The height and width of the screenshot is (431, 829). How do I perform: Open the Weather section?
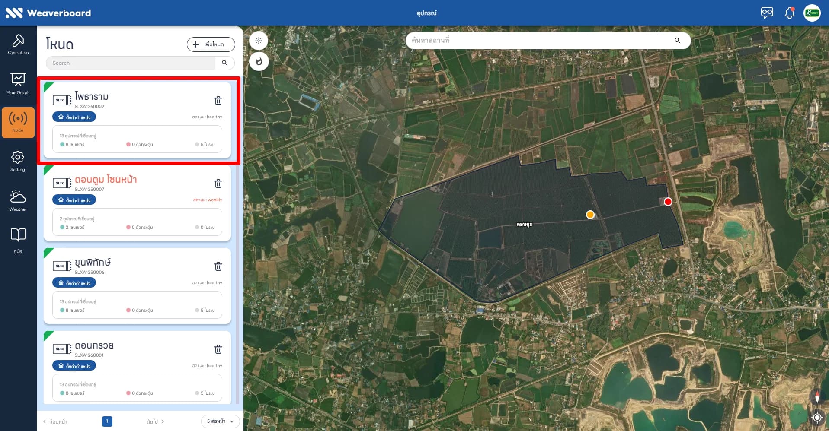pos(18,200)
